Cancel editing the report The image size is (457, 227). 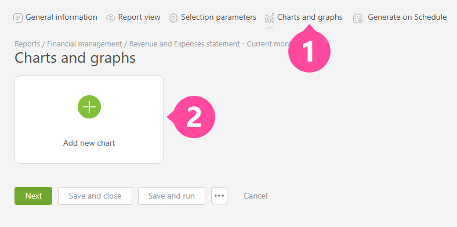coord(256,196)
